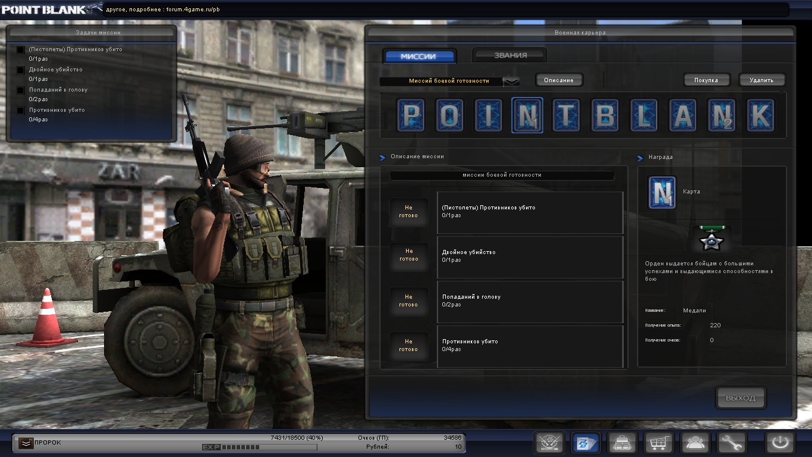
Task: Click the (Пистолеты) Противников убито mission description row
Action: 530,212
